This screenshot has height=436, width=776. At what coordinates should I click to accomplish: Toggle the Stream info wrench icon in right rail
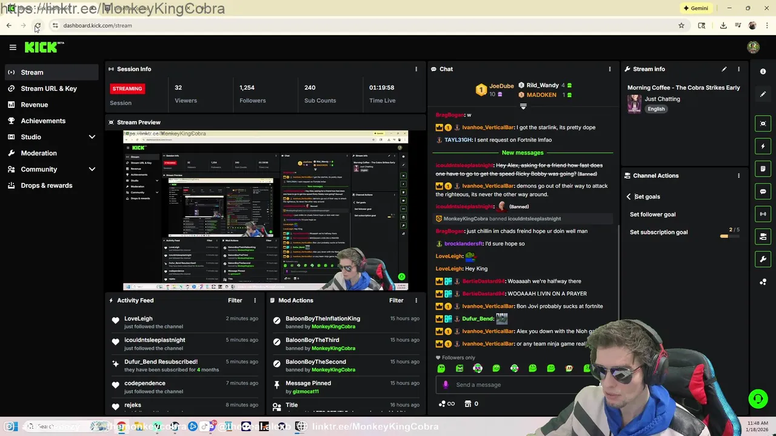(763, 259)
